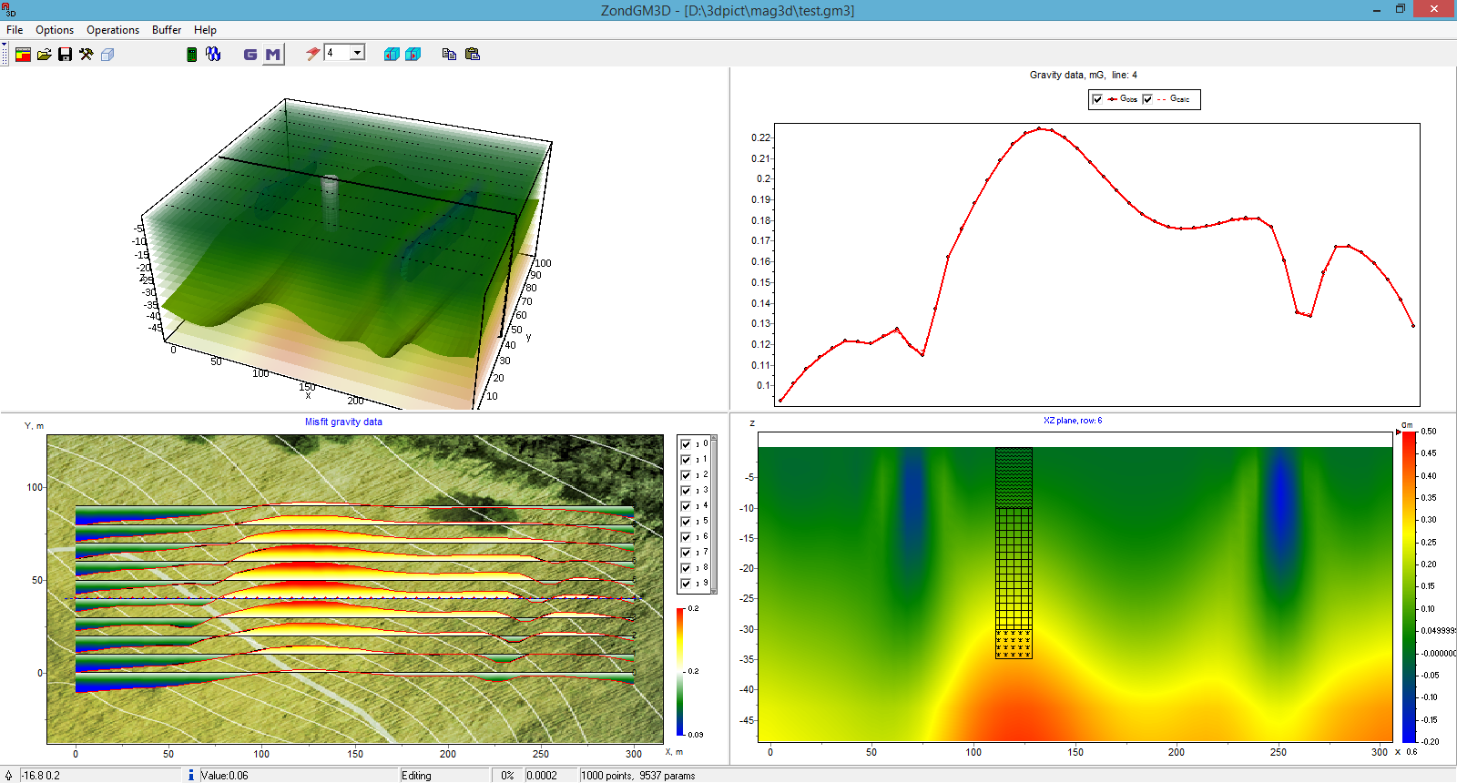Click the 'Gravity data, mG, line: 4' title
Viewport: 1457px width, 783px height.
click(1084, 76)
